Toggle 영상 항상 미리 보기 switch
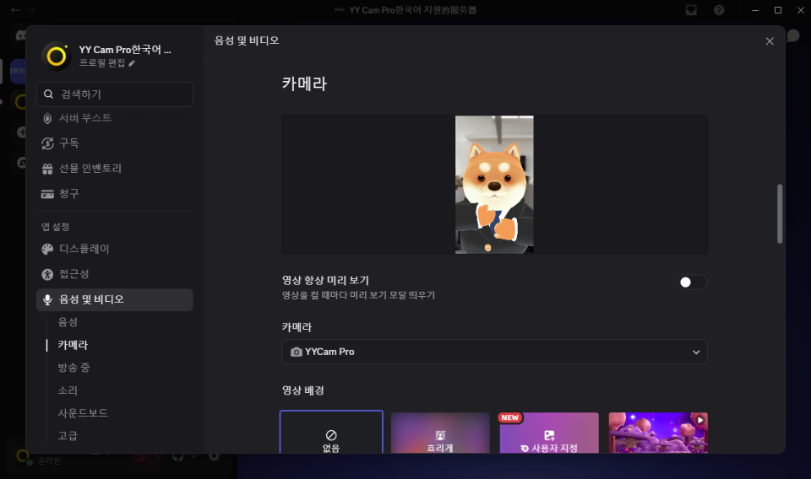 tap(692, 283)
